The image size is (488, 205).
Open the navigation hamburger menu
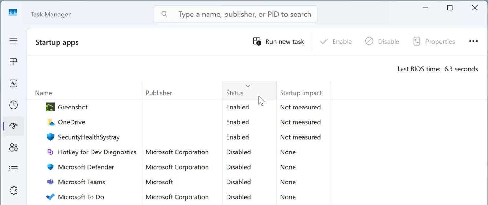tap(13, 40)
